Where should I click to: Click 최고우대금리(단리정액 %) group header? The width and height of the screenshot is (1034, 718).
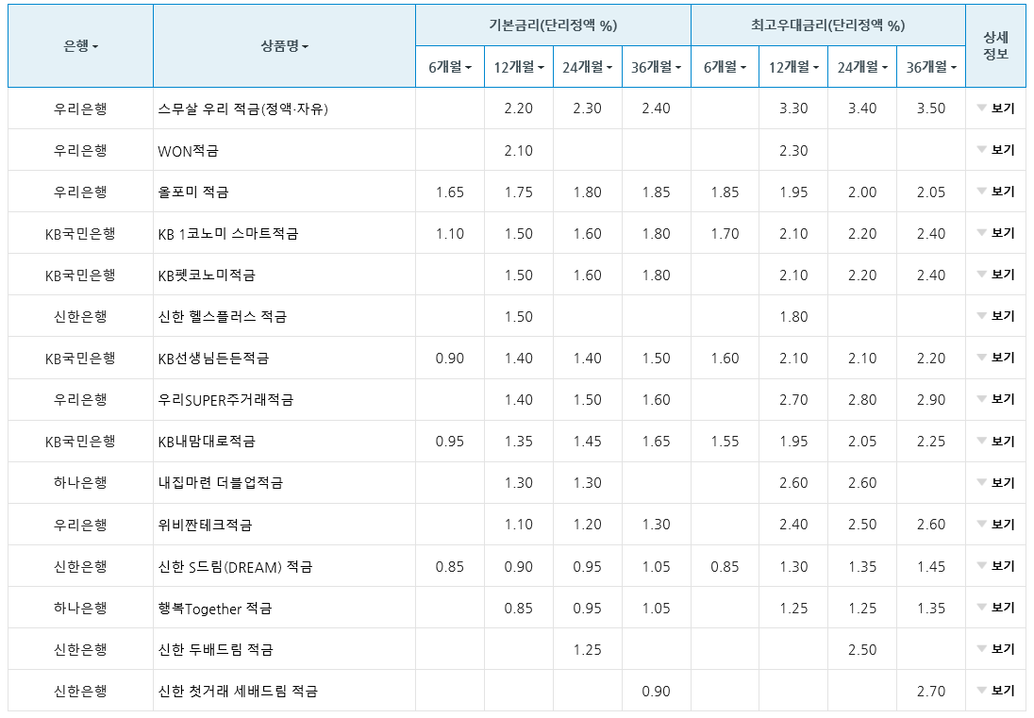pos(827,25)
